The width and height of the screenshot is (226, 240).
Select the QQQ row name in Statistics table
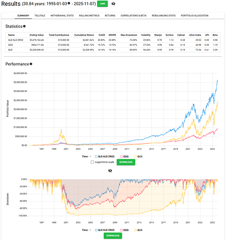click(x=11, y=45)
